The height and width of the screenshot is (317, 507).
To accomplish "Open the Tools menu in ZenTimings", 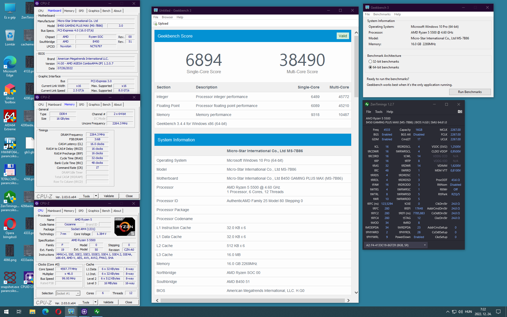I will pyautogui.click(x=379, y=112).
